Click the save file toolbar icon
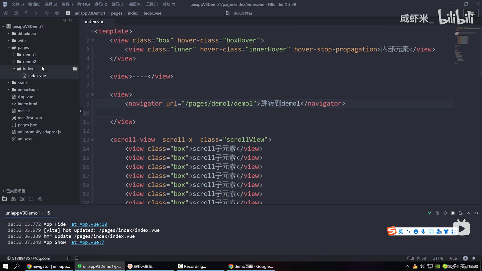482x271 pixels. [x=16, y=13]
